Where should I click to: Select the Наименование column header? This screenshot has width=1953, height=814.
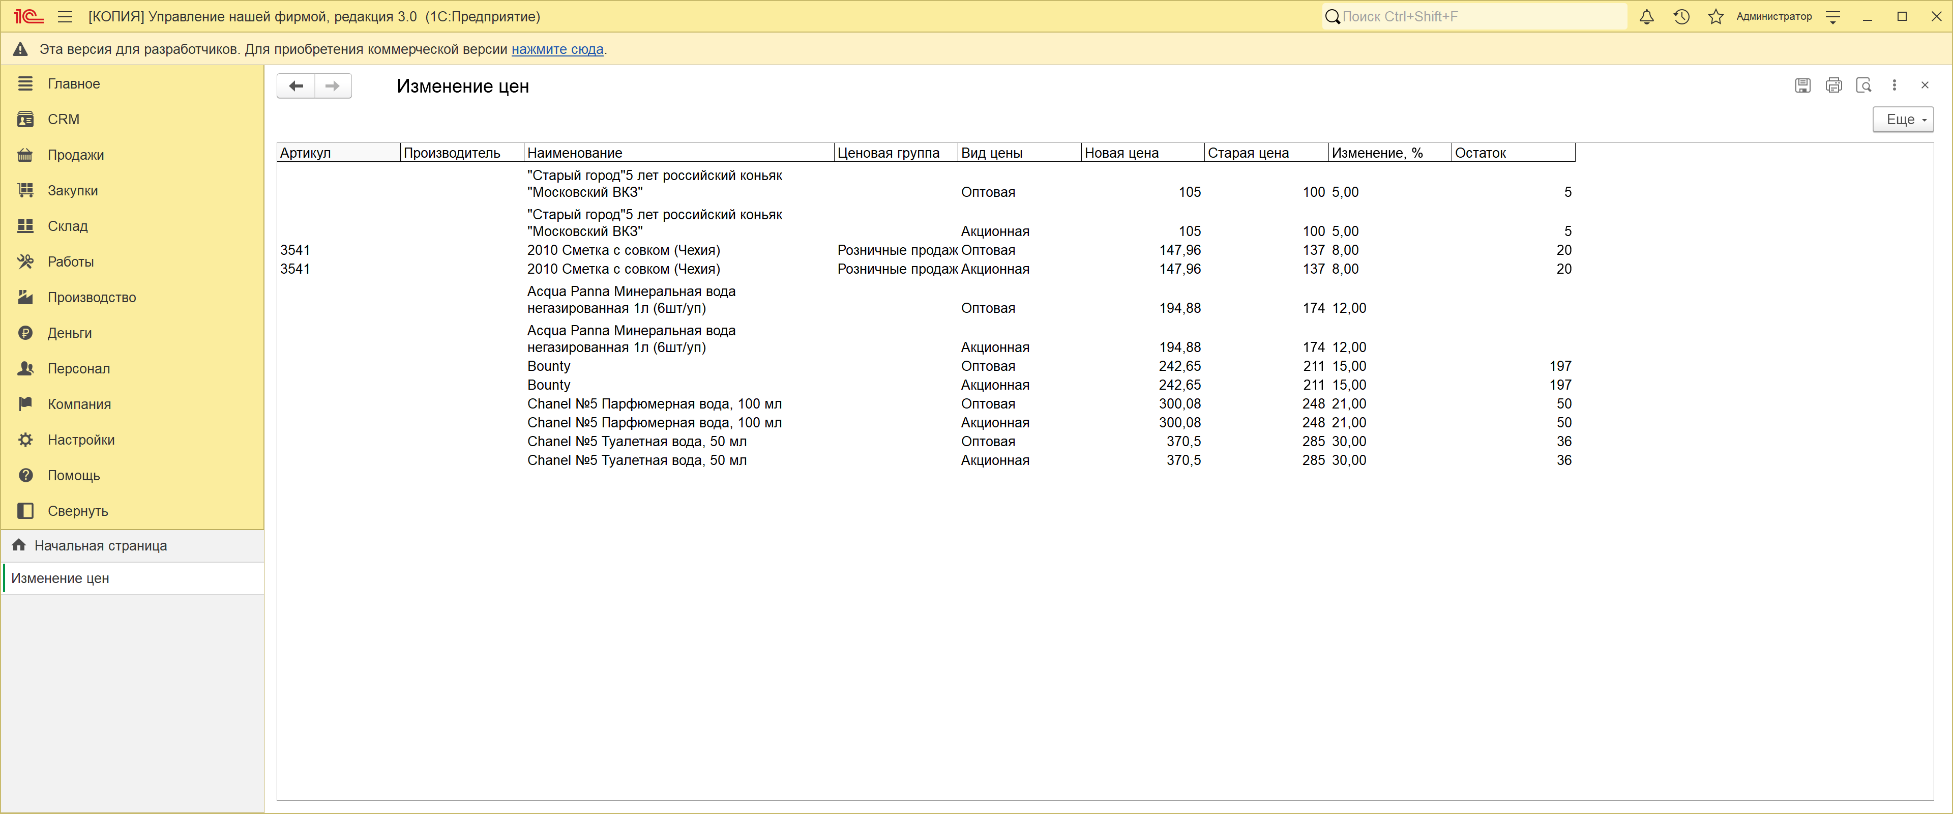[679, 153]
